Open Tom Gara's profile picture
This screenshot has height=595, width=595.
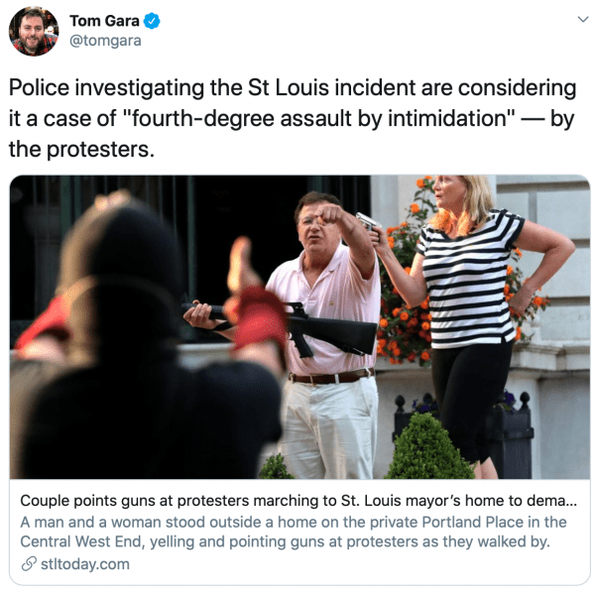(x=34, y=31)
